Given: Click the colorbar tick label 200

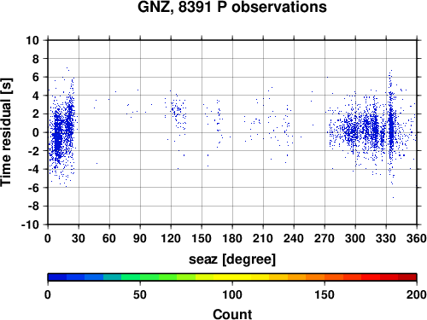Looking at the screenshot, I should click(x=417, y=294).
